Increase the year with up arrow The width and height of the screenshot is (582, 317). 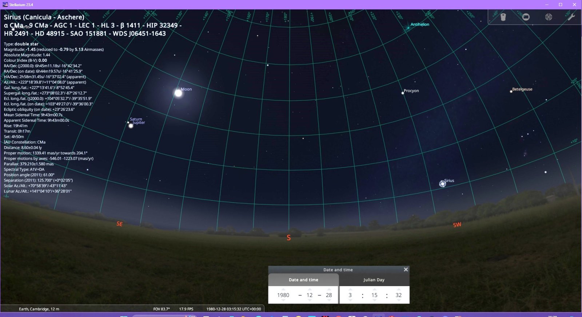pyautogui.click(x=283, y=289)
